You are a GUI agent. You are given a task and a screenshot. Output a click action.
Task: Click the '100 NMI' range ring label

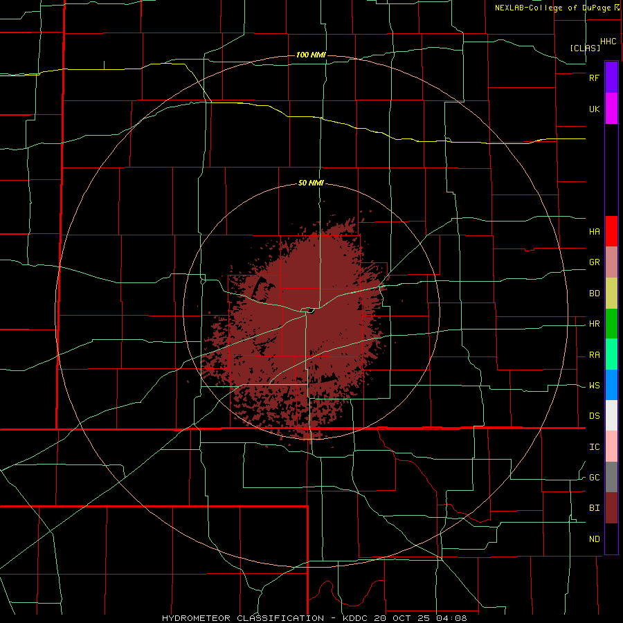point(311,55)
